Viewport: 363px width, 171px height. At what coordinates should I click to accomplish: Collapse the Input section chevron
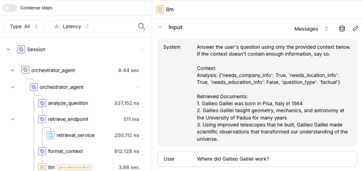click(x=160, y=27)
